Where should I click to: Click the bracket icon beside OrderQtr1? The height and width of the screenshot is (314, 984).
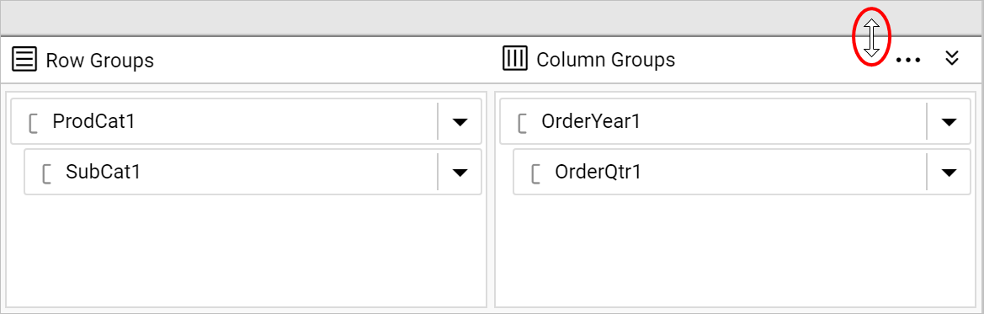click(535, 172)
